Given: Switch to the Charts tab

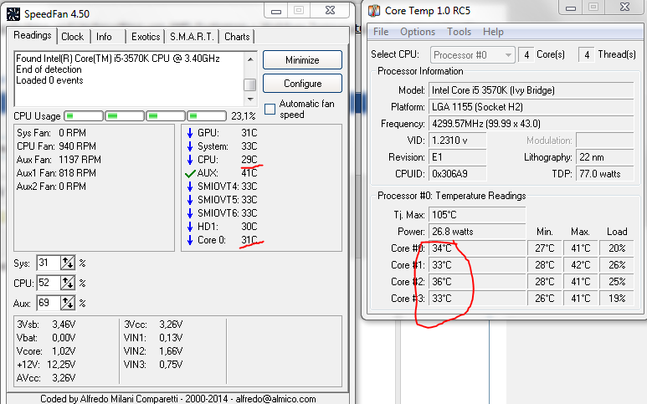Looking at the screenshot, I should [x=237, y=37].
